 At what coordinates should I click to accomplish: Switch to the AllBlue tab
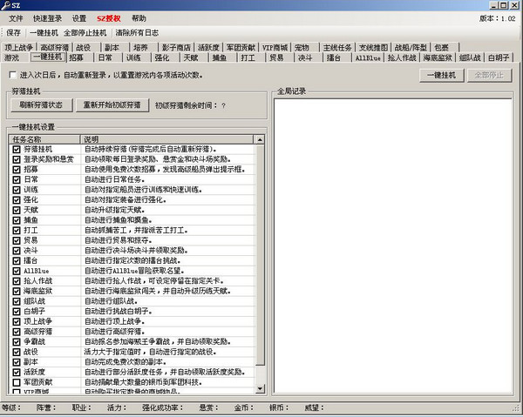[x=368, y=57]
